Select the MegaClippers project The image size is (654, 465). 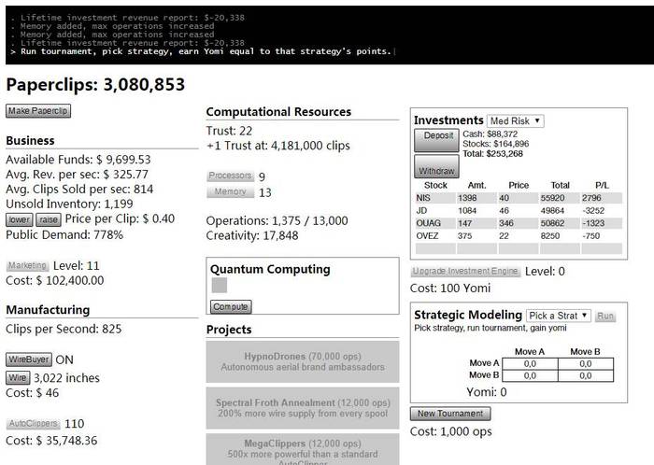click(303, 449)
